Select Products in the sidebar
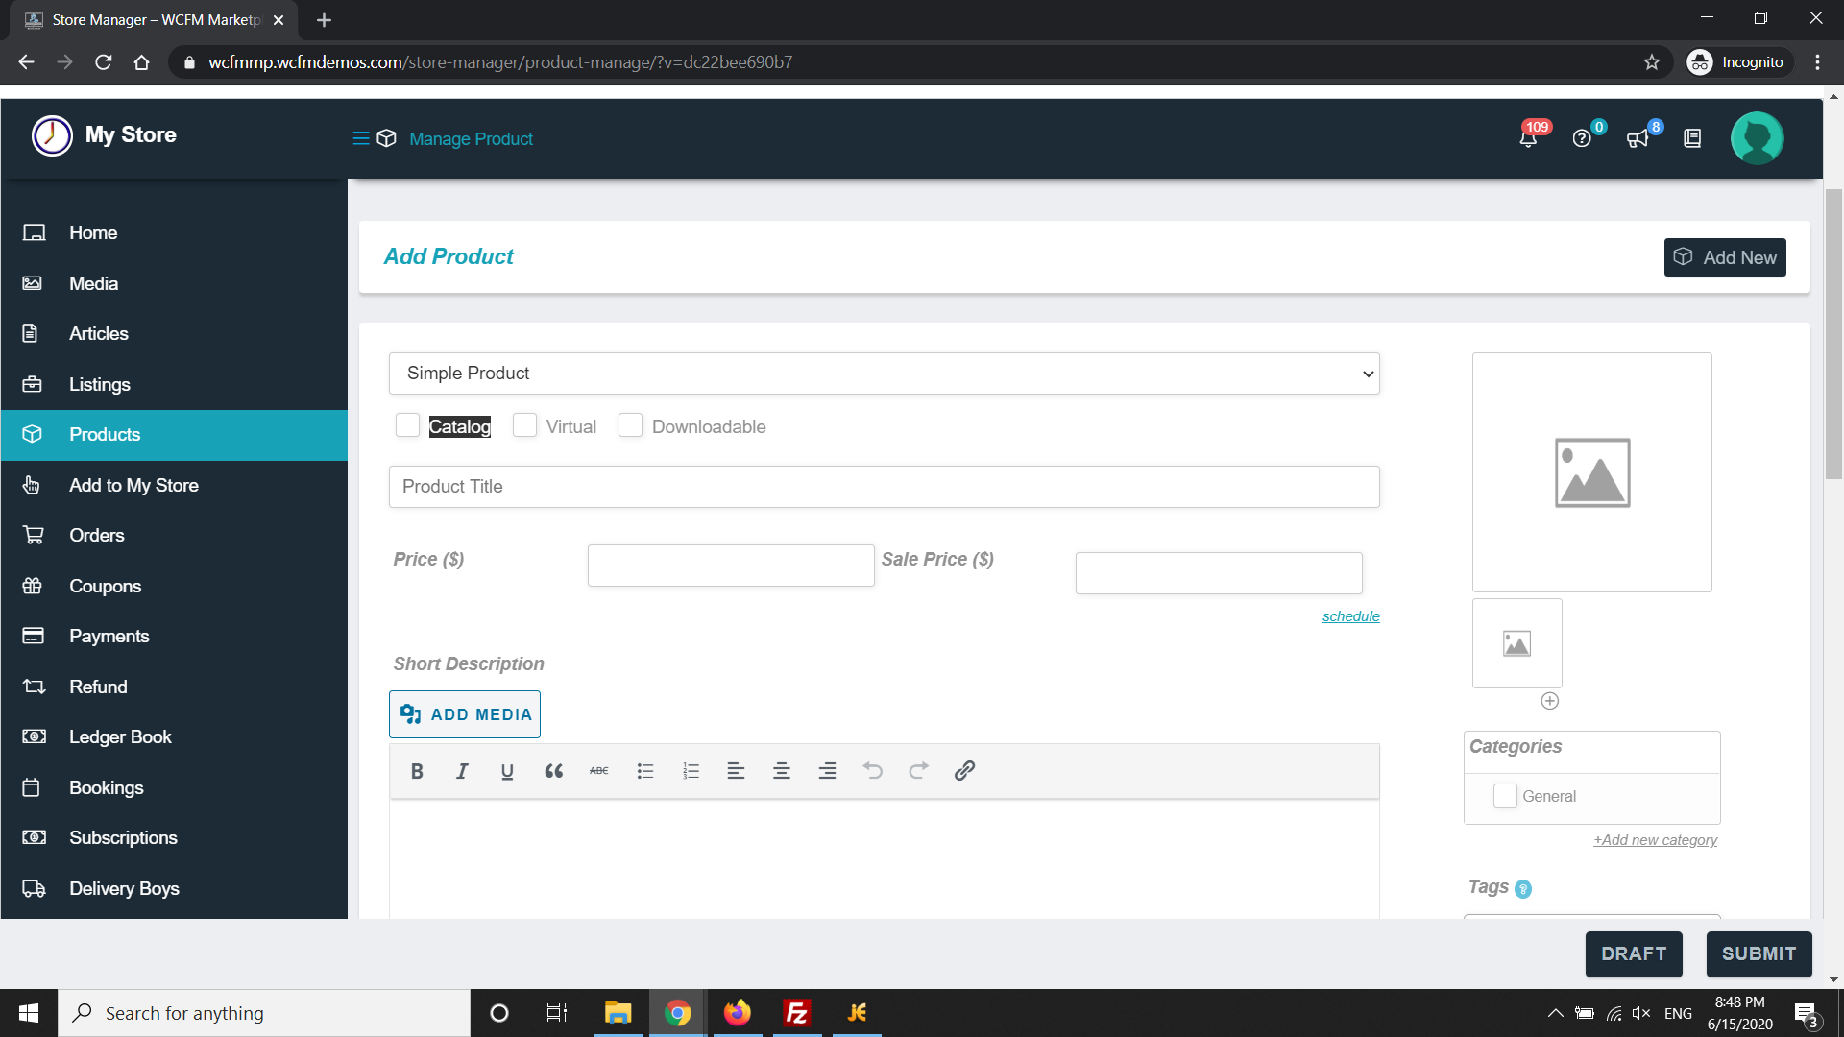1844x1037 pixels. pos(174,435)
